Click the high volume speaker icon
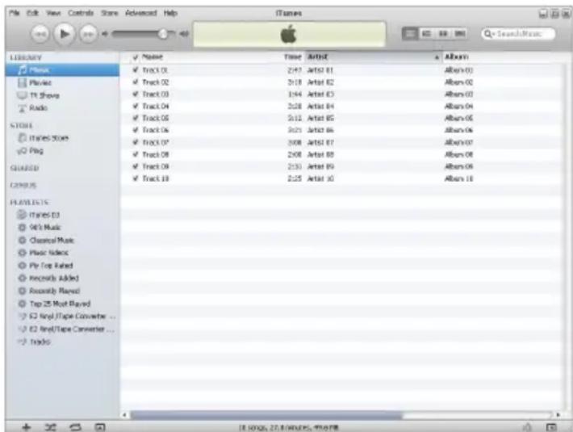 click(x=184, y=34)
